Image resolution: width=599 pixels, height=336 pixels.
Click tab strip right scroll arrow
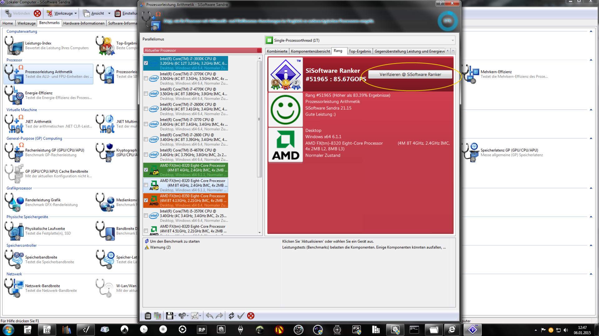click(x=453, y=51)
